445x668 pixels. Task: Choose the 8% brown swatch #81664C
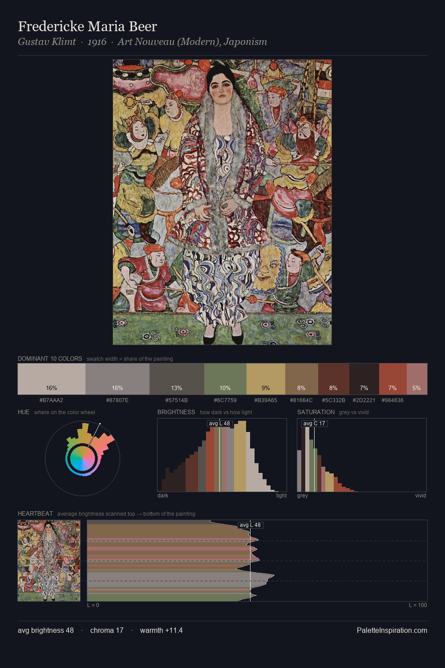coord(302,379)
